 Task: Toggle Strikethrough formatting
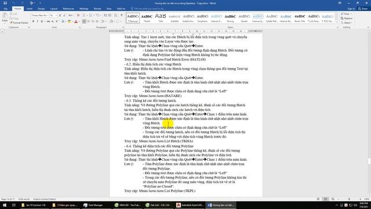pos(48,21)
